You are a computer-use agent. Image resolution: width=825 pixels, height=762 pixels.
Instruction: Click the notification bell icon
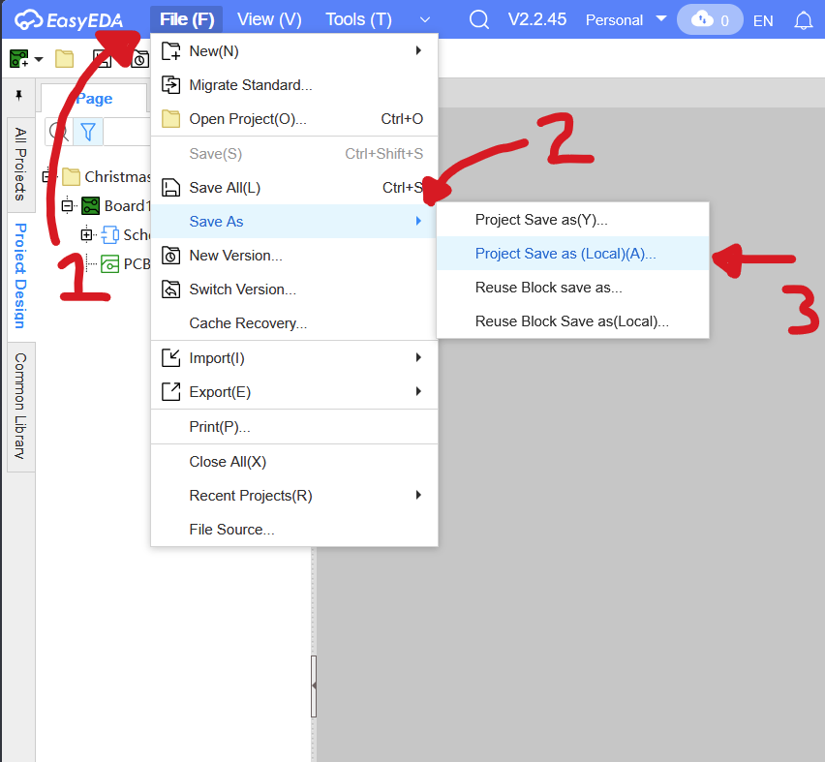pyautogui.click(x=803, y=20)
